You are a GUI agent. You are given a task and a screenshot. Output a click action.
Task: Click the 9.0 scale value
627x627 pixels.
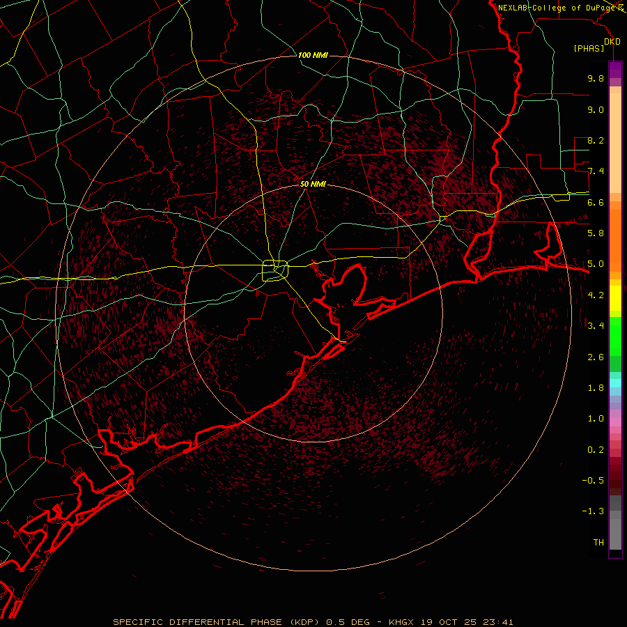tap(596, 109)
